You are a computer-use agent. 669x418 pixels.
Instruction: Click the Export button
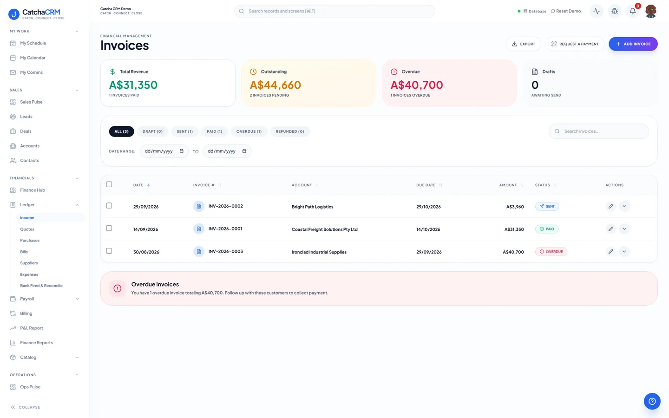pyautogui.click(x=524, y=44)
